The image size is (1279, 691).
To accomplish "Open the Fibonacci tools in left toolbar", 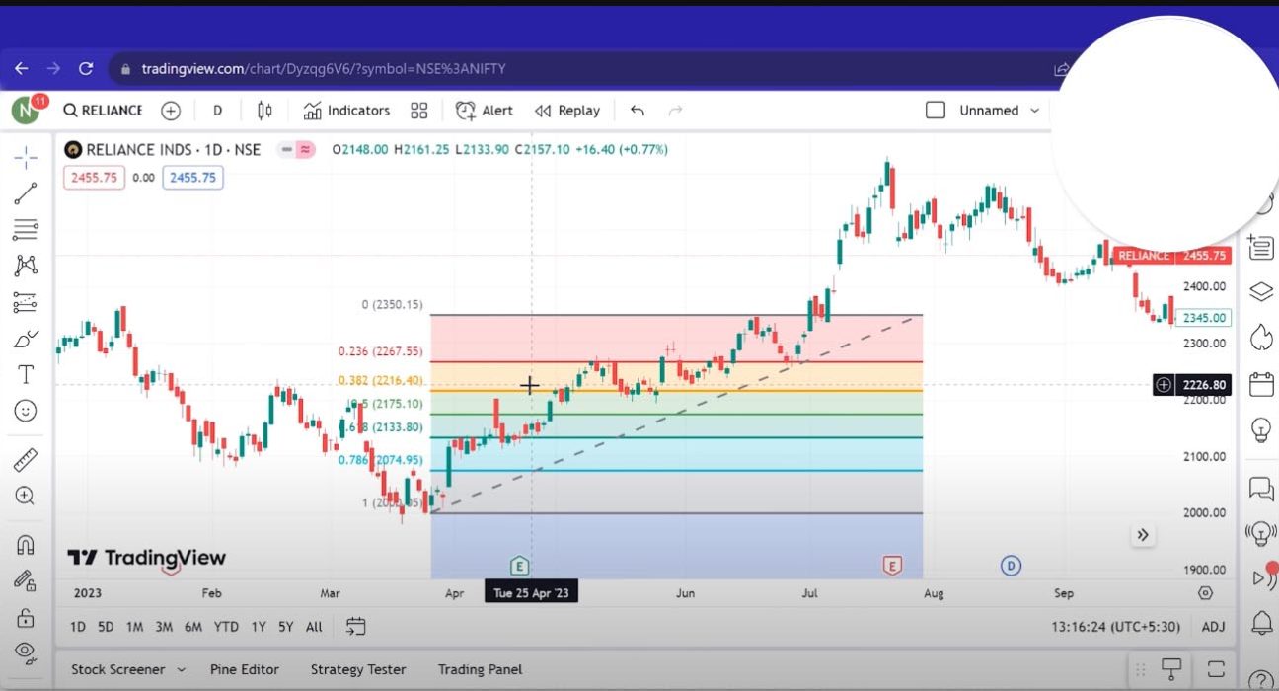I will pos(26,230).
